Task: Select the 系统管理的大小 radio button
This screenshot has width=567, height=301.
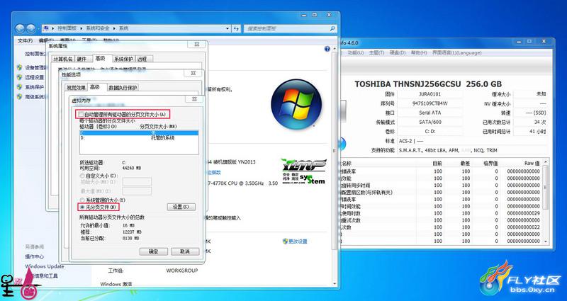Action: tap(82, 200)
